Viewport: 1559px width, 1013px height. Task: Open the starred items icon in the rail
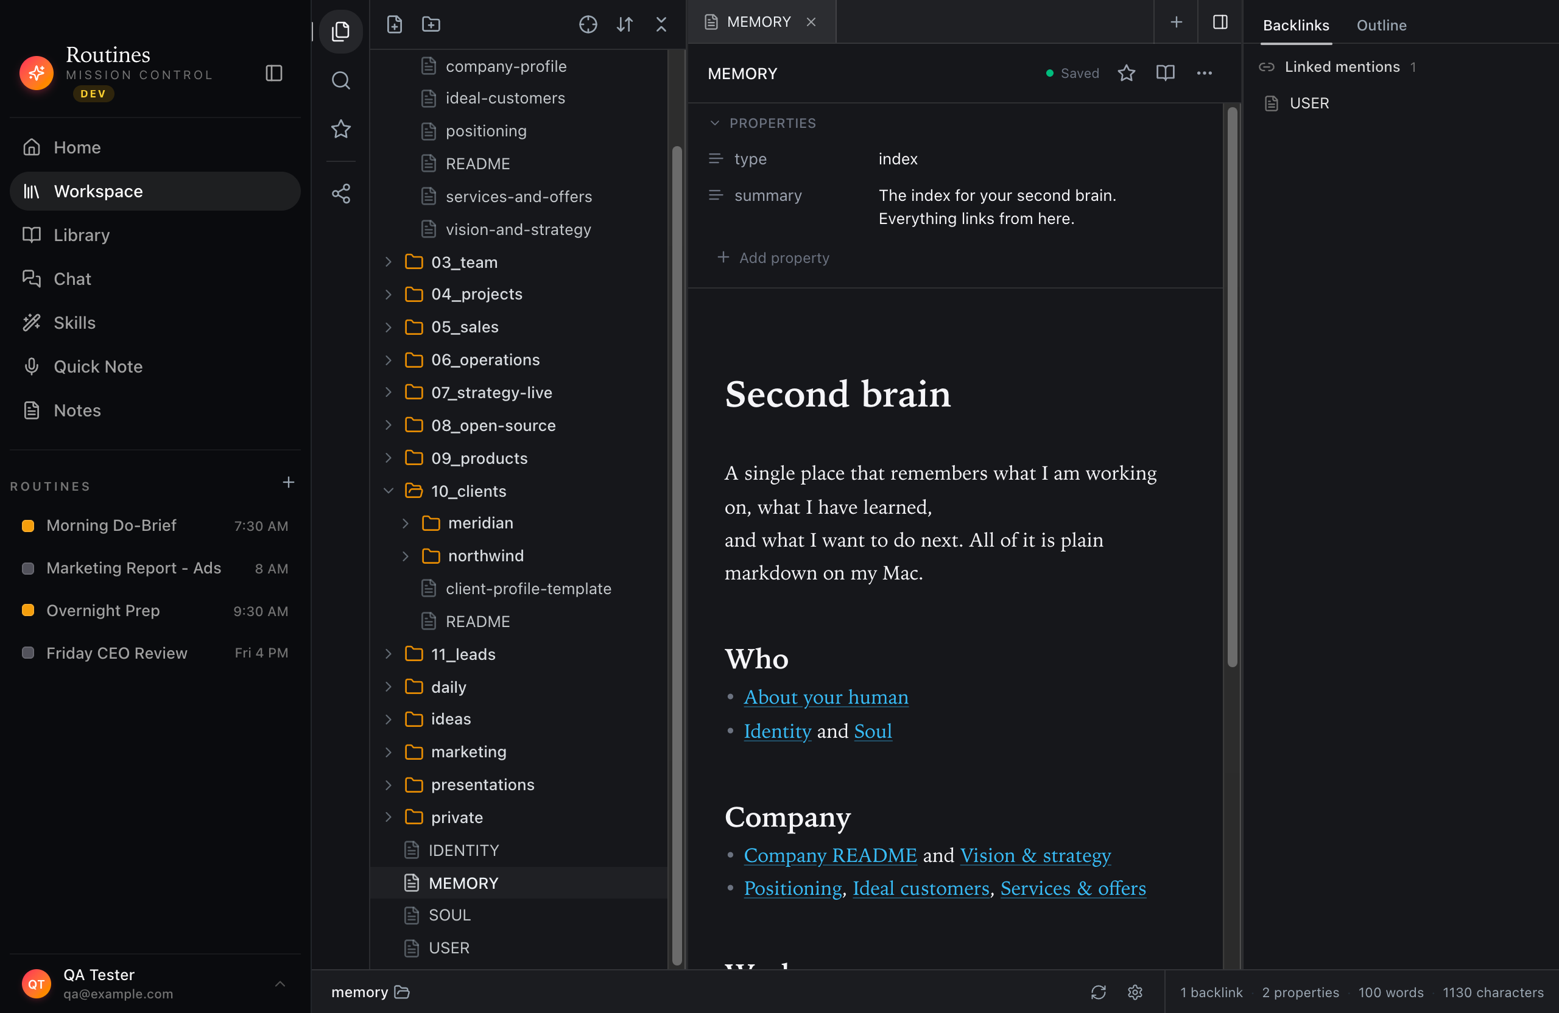(340, 128)
